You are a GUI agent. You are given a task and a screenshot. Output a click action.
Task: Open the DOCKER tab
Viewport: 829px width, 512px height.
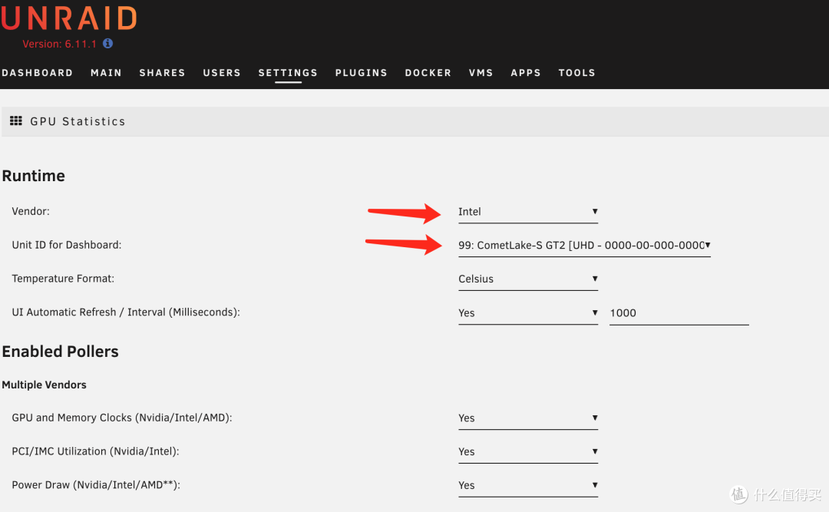point(428,72)
